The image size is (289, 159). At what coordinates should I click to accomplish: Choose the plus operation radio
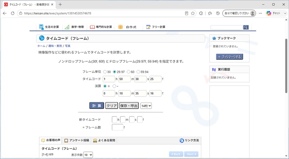pyautogui.click(x=105, y=86)
